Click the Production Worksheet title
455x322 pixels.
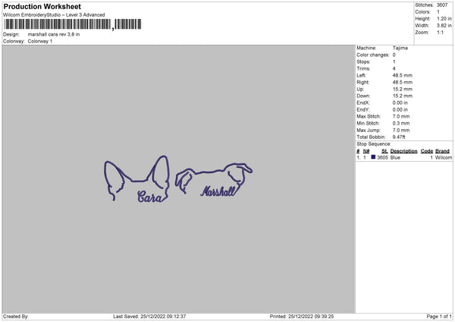42,6
